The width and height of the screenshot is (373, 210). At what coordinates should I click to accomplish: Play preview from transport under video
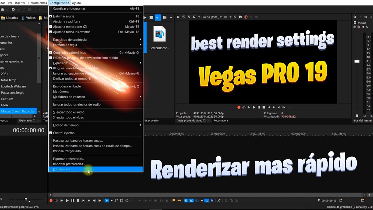(x=254, y=107)
